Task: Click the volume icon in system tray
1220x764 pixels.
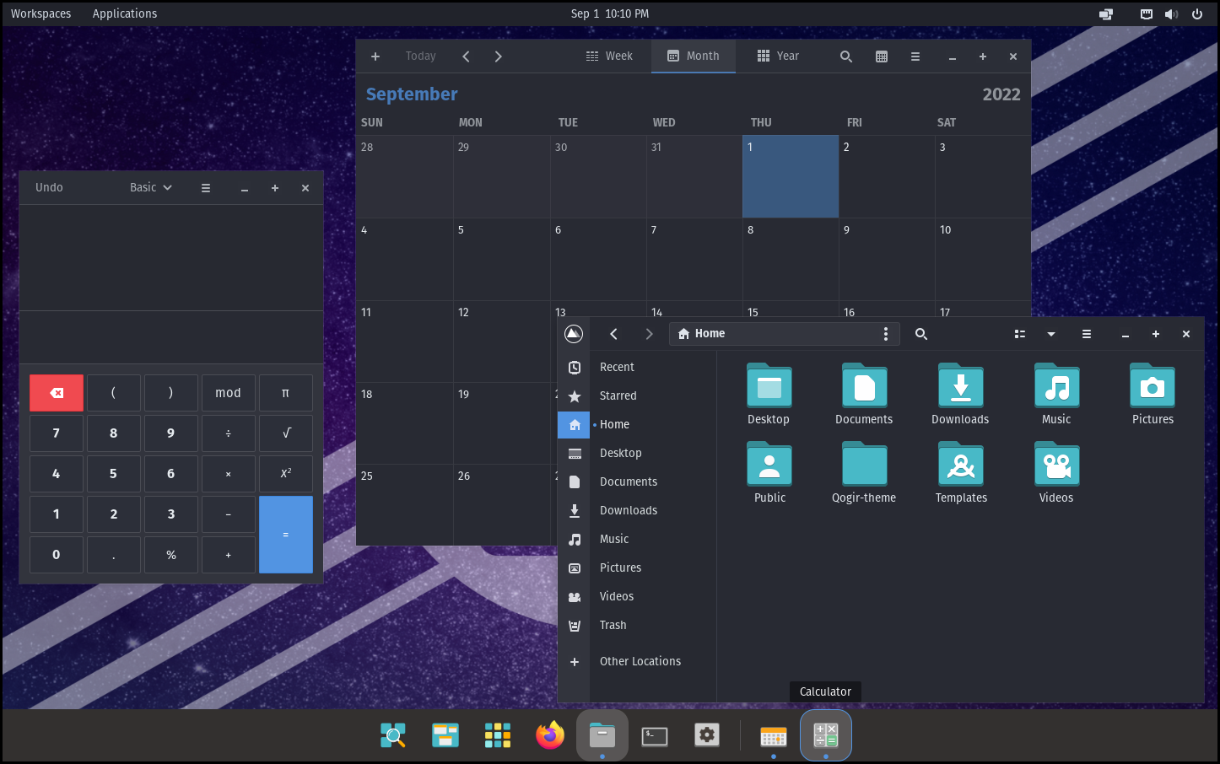Action: click(x=1171, y=13)
